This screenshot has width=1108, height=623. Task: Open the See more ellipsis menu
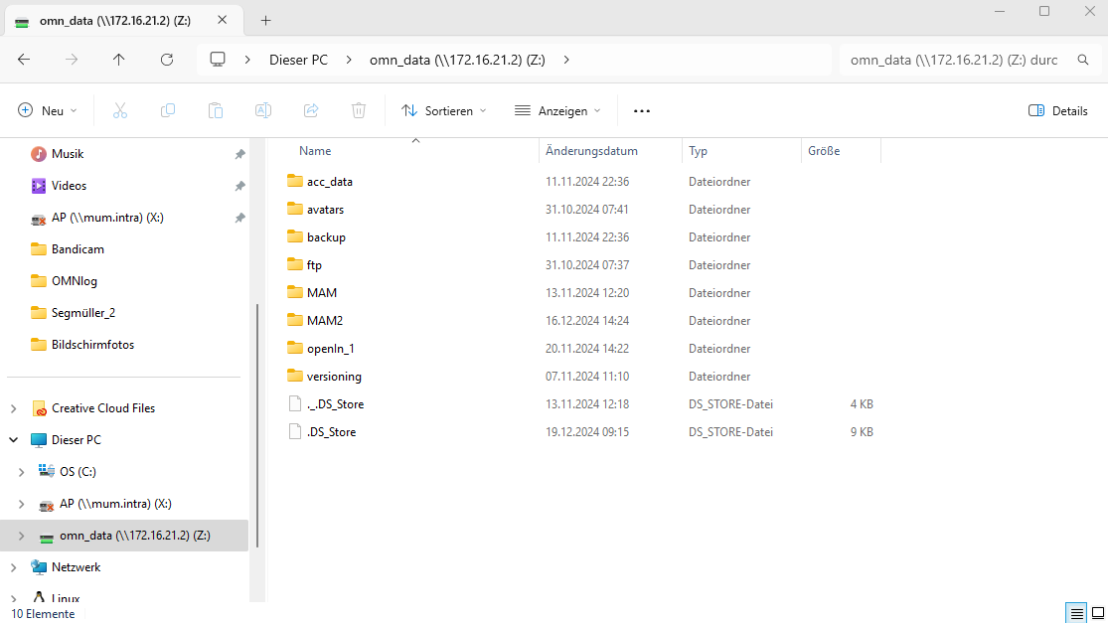pyautogui.click(x=642, y=111)
